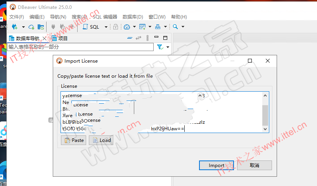Screen dimensions: 317x186
Task: Click the magnifier search icon in toolbar
Action: [x=175, y=27]
